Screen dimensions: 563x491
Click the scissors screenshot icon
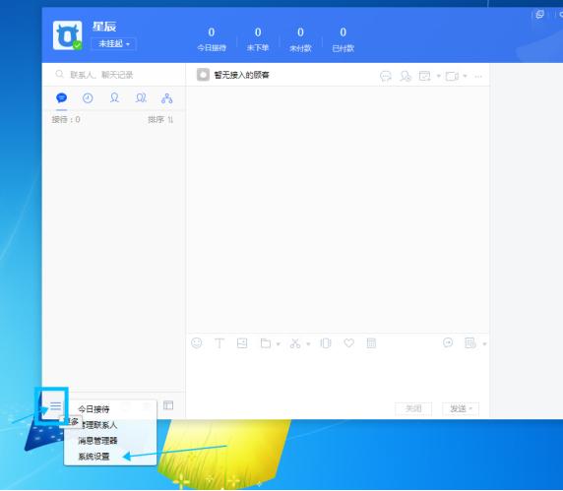click(x=295, y=343)
